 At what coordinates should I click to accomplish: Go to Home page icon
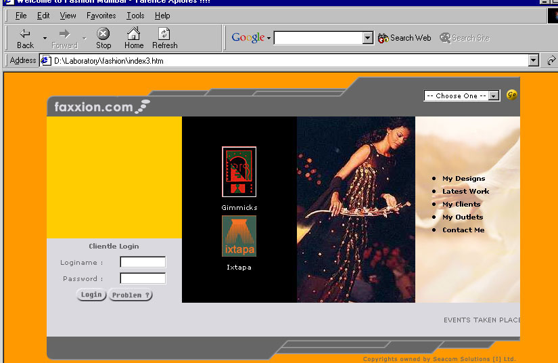click(134, 33)
